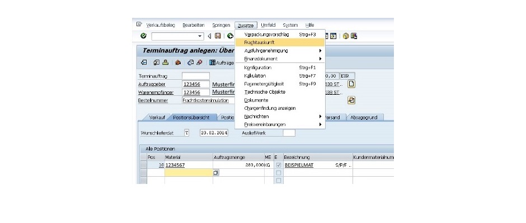Click the green Enter checkmark icon
The height and width of the screenshot is (223, 526).
[143, 36]
